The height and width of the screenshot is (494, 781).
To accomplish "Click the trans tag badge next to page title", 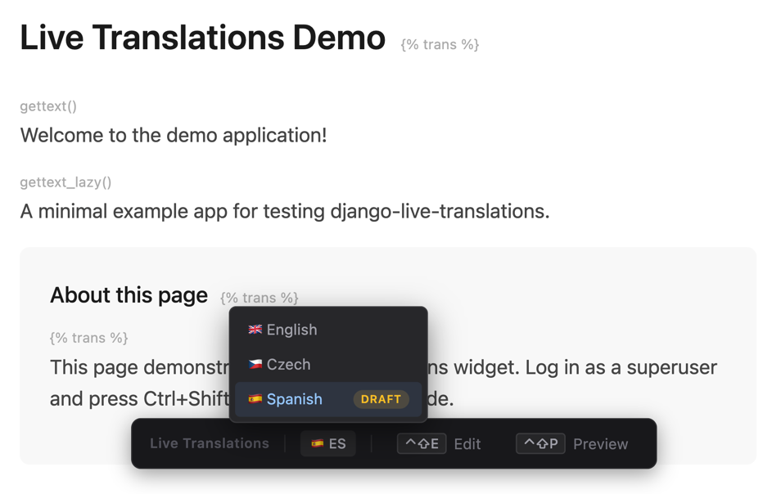I will [x=440, y=45].
